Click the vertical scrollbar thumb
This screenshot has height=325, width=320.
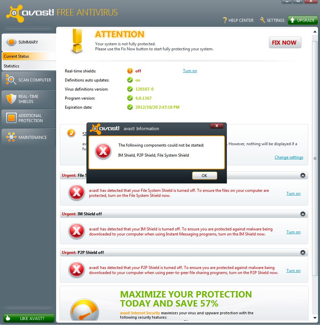pos(315,158)
